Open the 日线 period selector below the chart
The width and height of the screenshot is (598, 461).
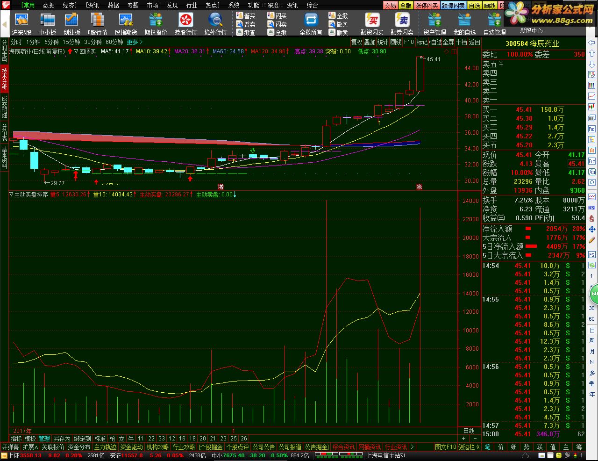point(469,431)
